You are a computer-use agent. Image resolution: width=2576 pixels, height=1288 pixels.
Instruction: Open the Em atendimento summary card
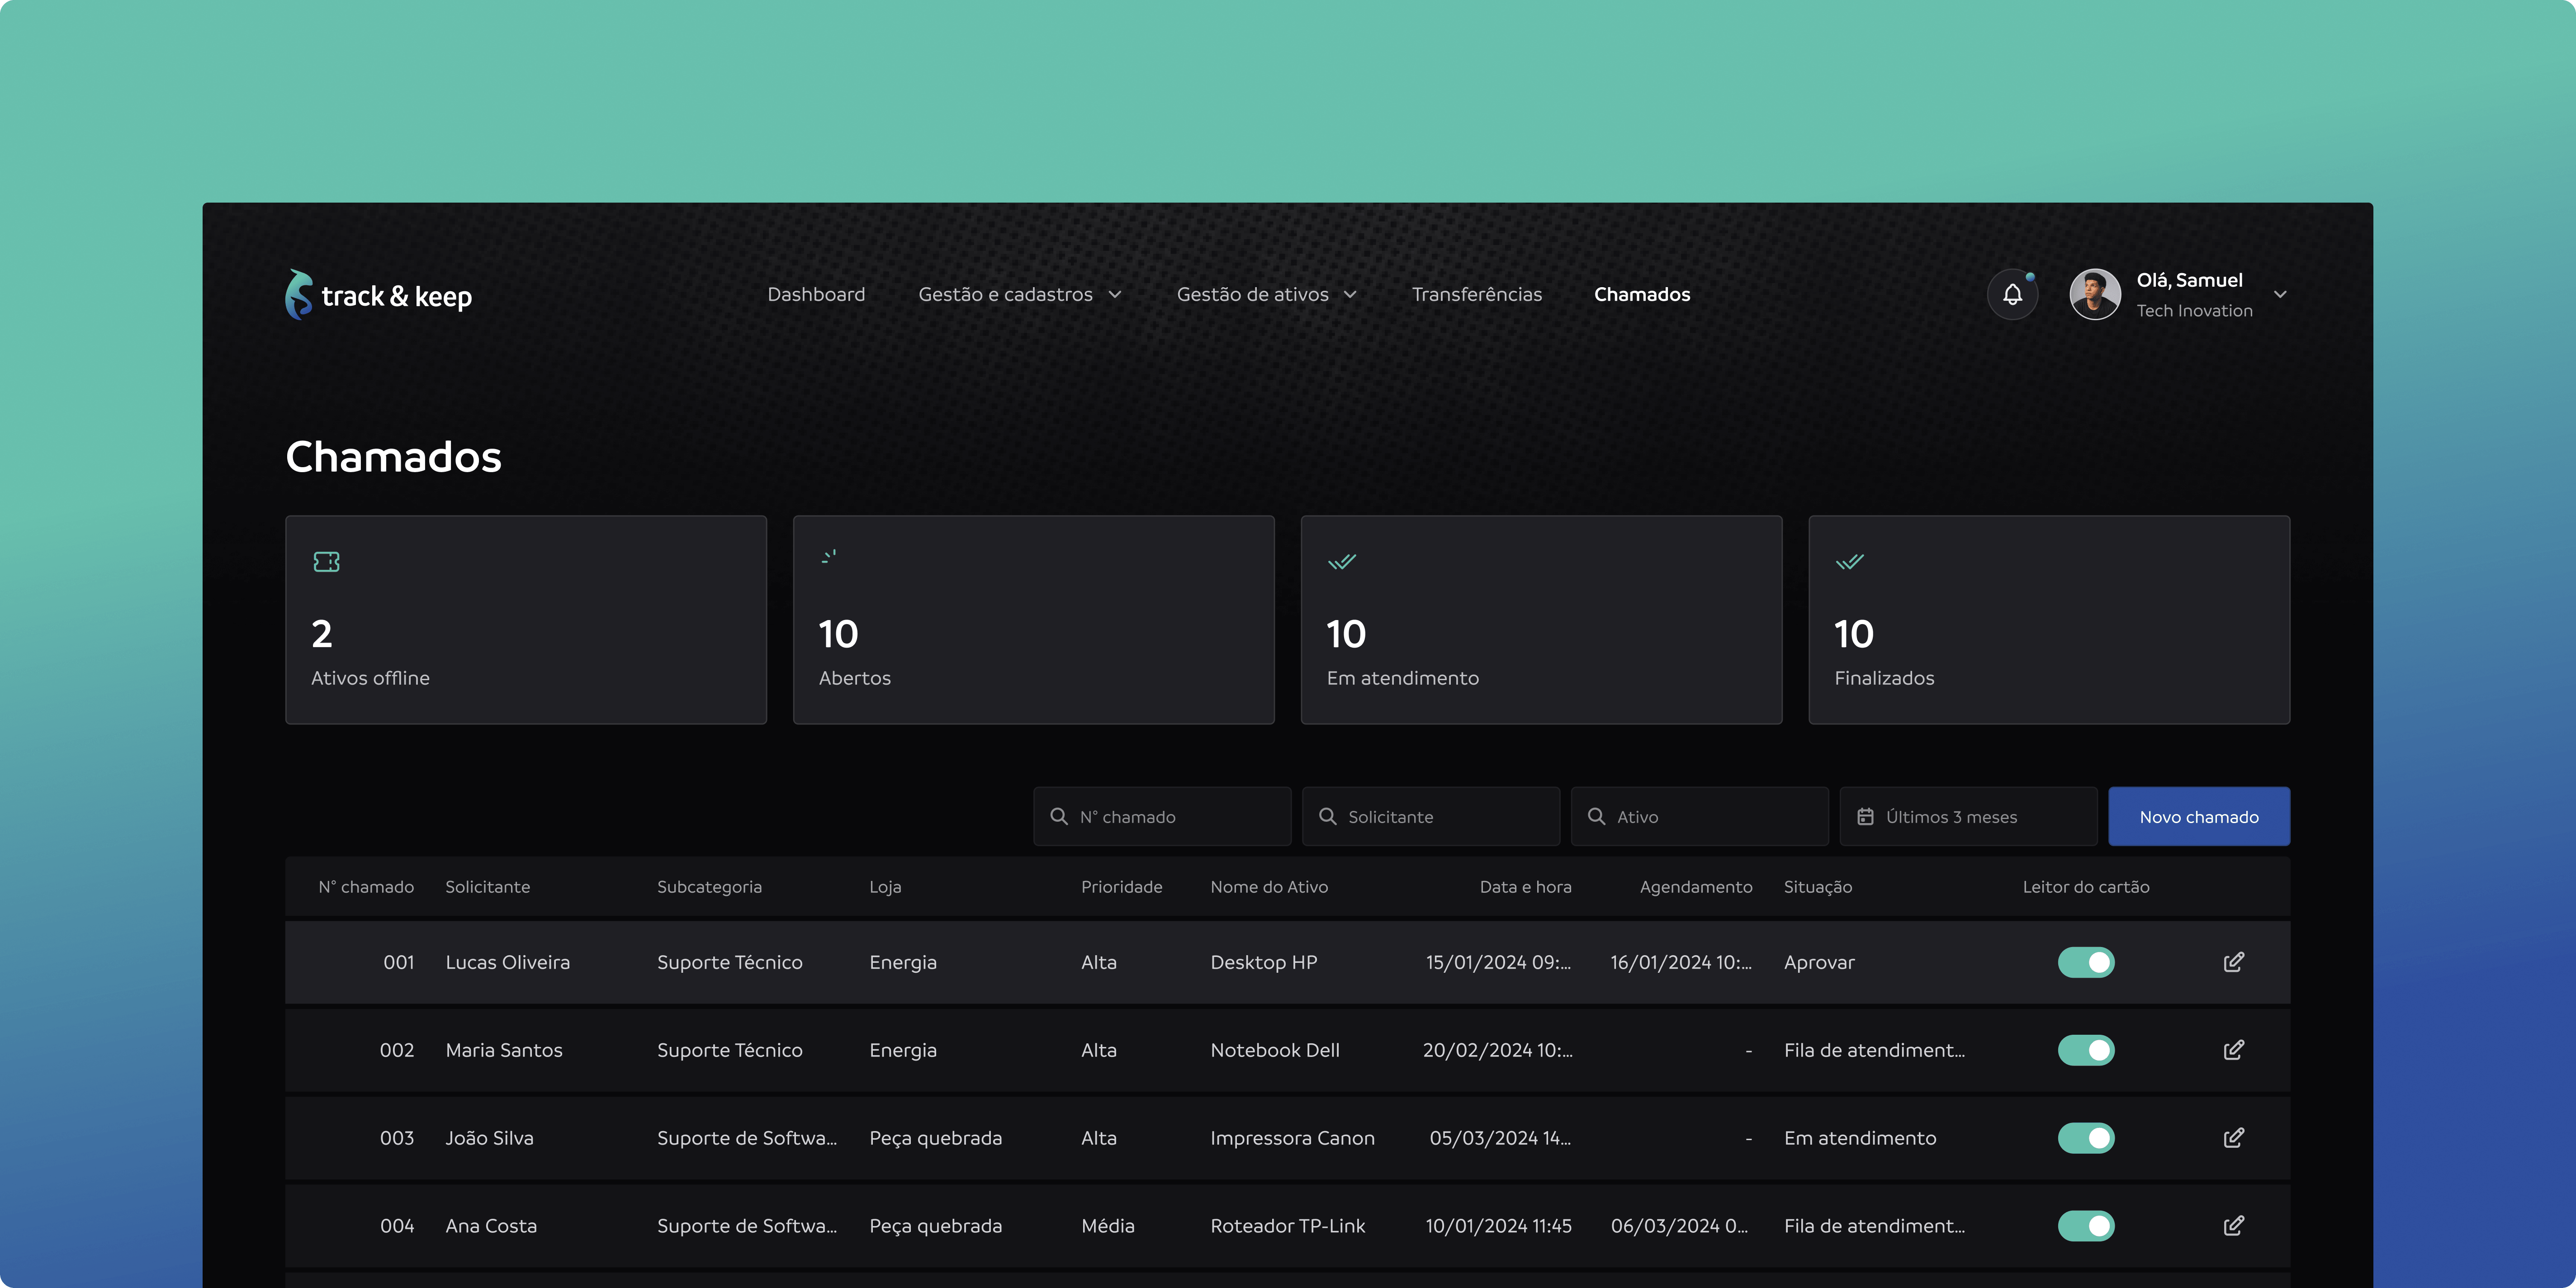(x=1542, y=620)
